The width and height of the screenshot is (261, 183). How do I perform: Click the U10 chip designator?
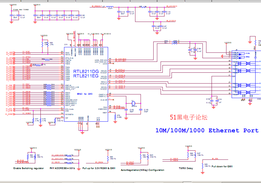coord(66,44)
